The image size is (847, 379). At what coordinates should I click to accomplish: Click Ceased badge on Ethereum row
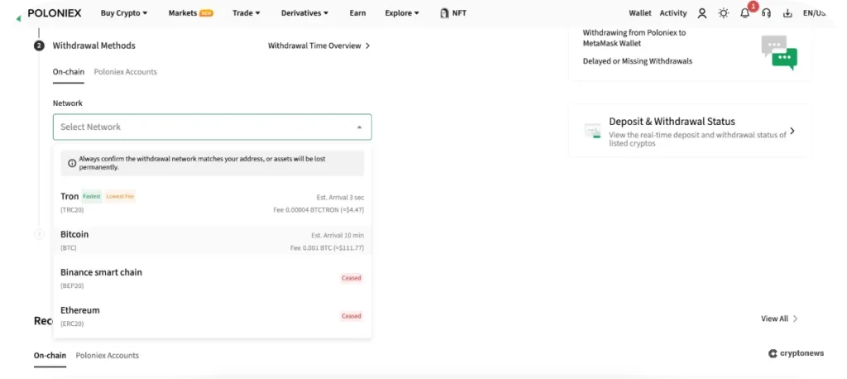pos(351,316)
